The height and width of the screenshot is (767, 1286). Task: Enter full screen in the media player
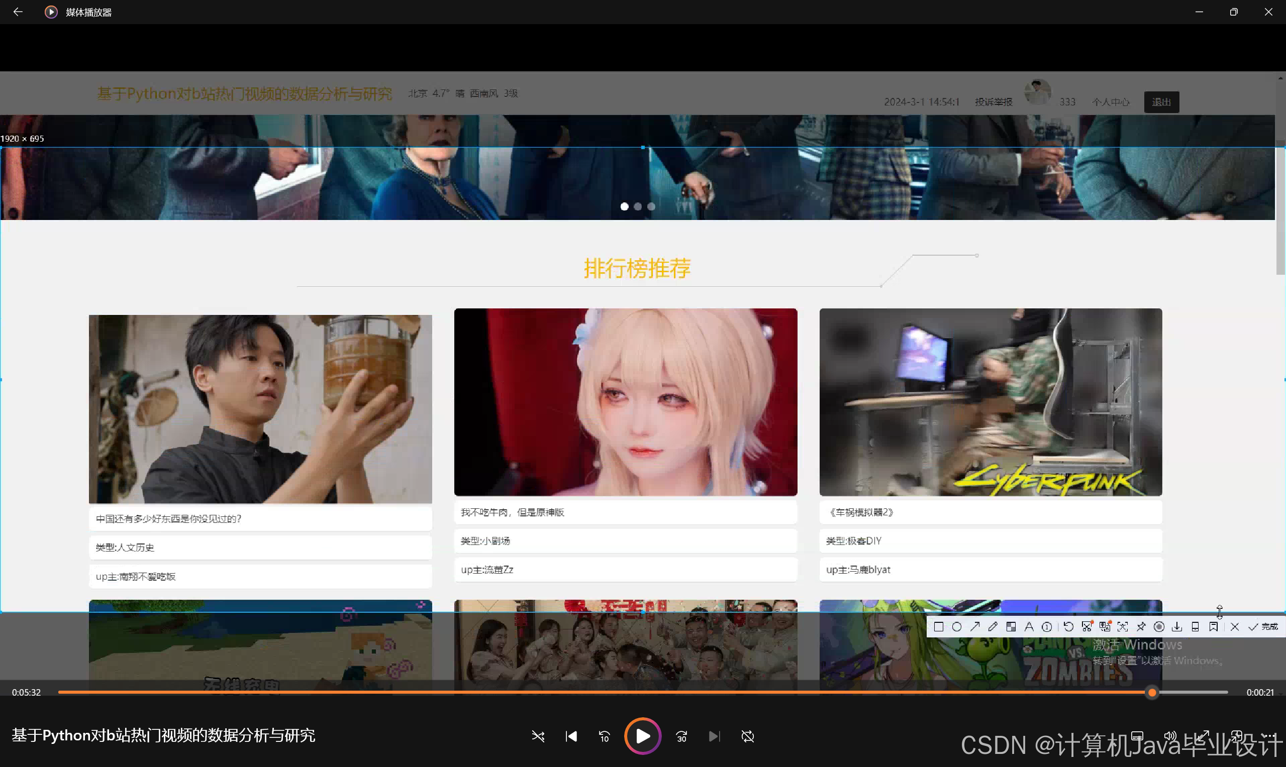pos(1203,736)
